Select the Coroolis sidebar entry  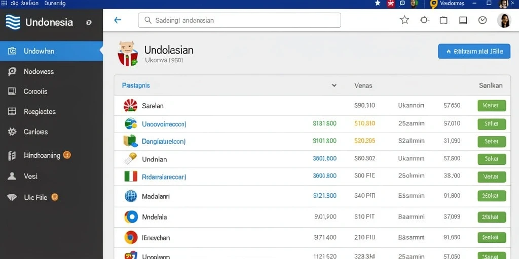[35, 92]
